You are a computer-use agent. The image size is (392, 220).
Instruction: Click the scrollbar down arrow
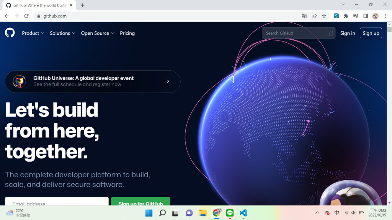pyautogui.click(x=389, y=203)
